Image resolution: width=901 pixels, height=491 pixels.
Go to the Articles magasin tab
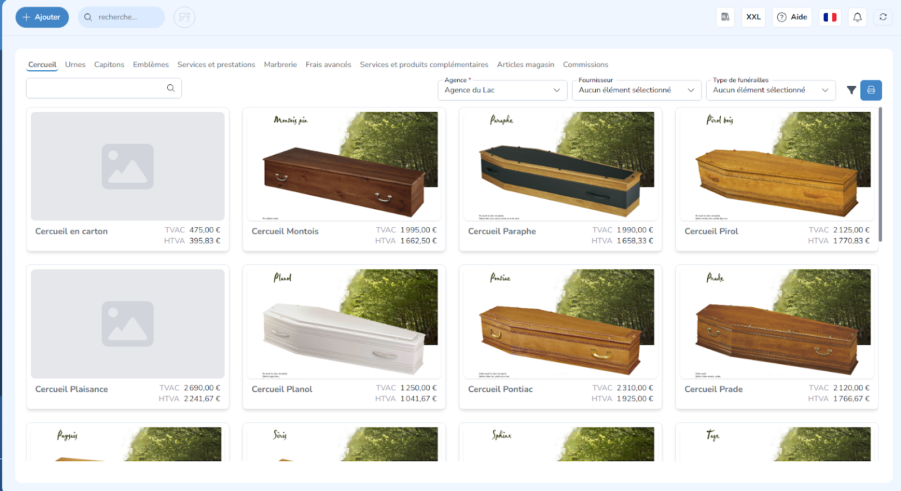tap(525, 65)
